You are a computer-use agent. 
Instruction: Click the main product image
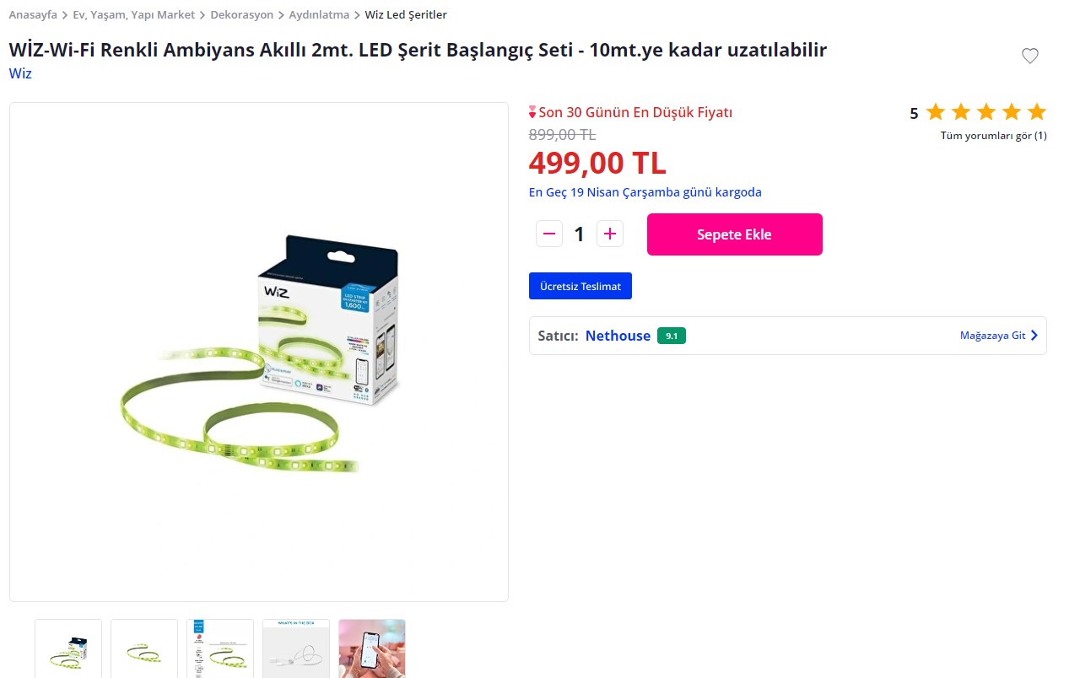(x=259, y=352)
